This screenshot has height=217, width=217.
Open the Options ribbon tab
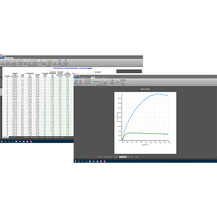tap(103, 77)
